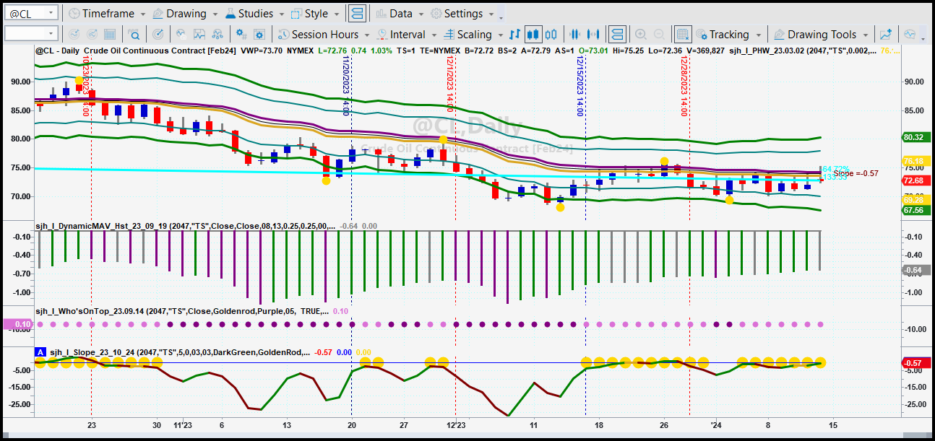Click the Session Hours clock icon
The image size is (935, 441).
pyautogui.click(x=283, y=34)
